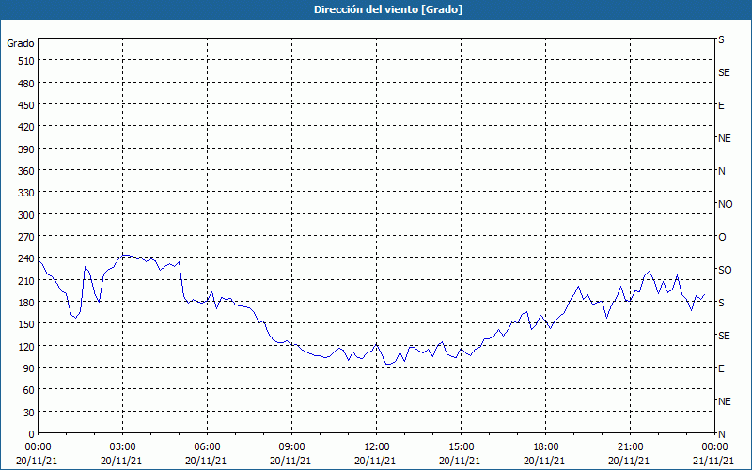Select the 21:00 time axis label
The width and height of the screenshot is (752, 470).
tap(630, 447)
